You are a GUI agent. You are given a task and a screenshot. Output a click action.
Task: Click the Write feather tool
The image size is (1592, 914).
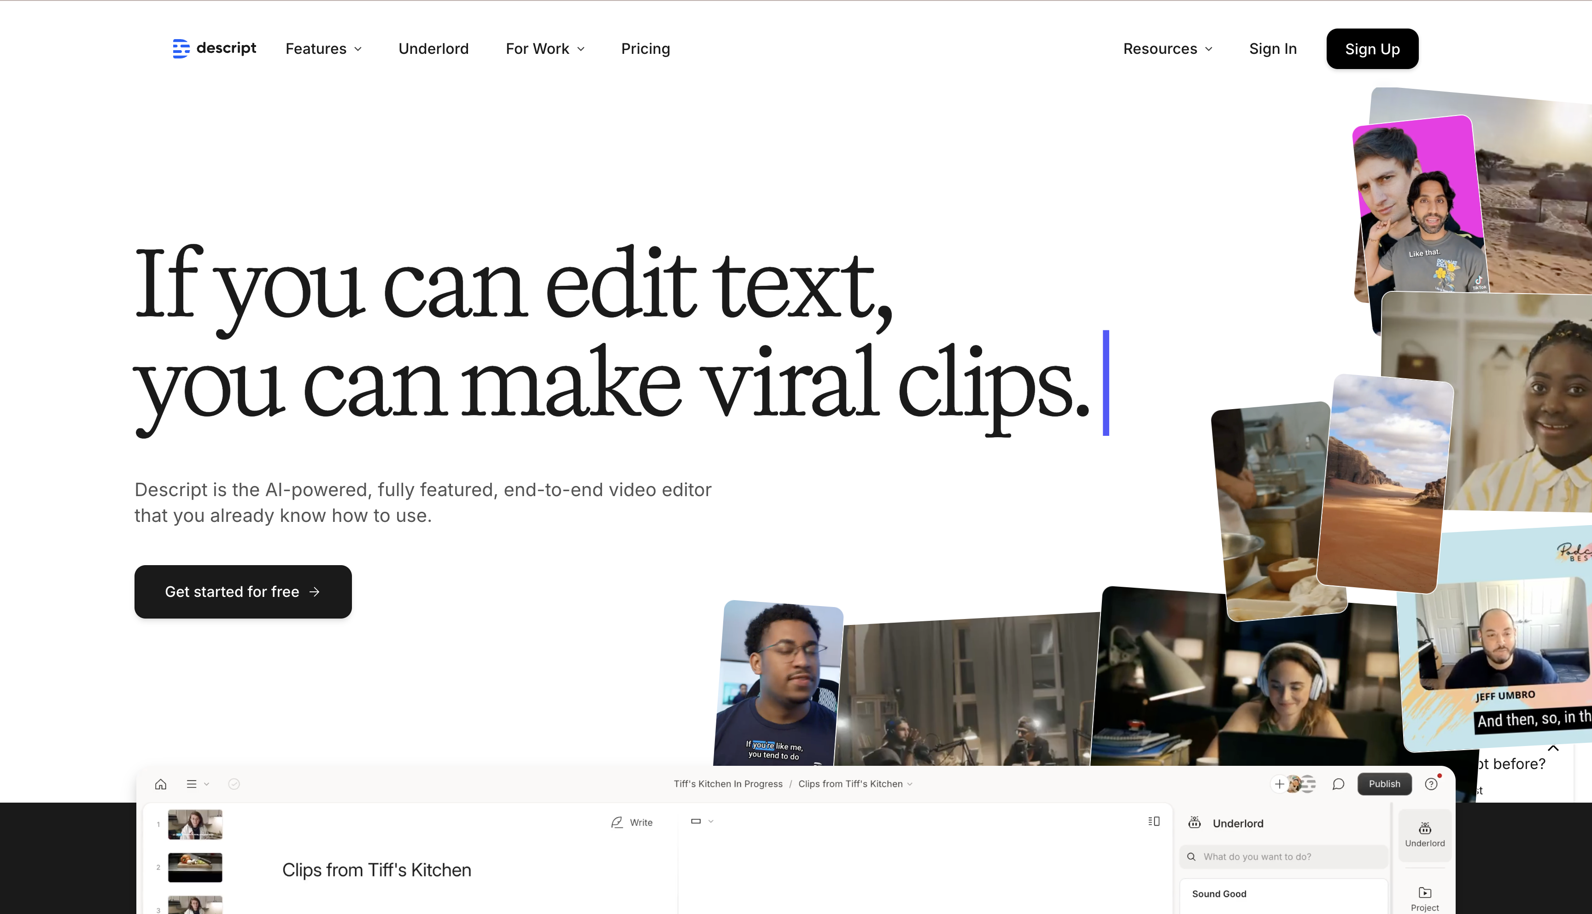coord(632,822)
